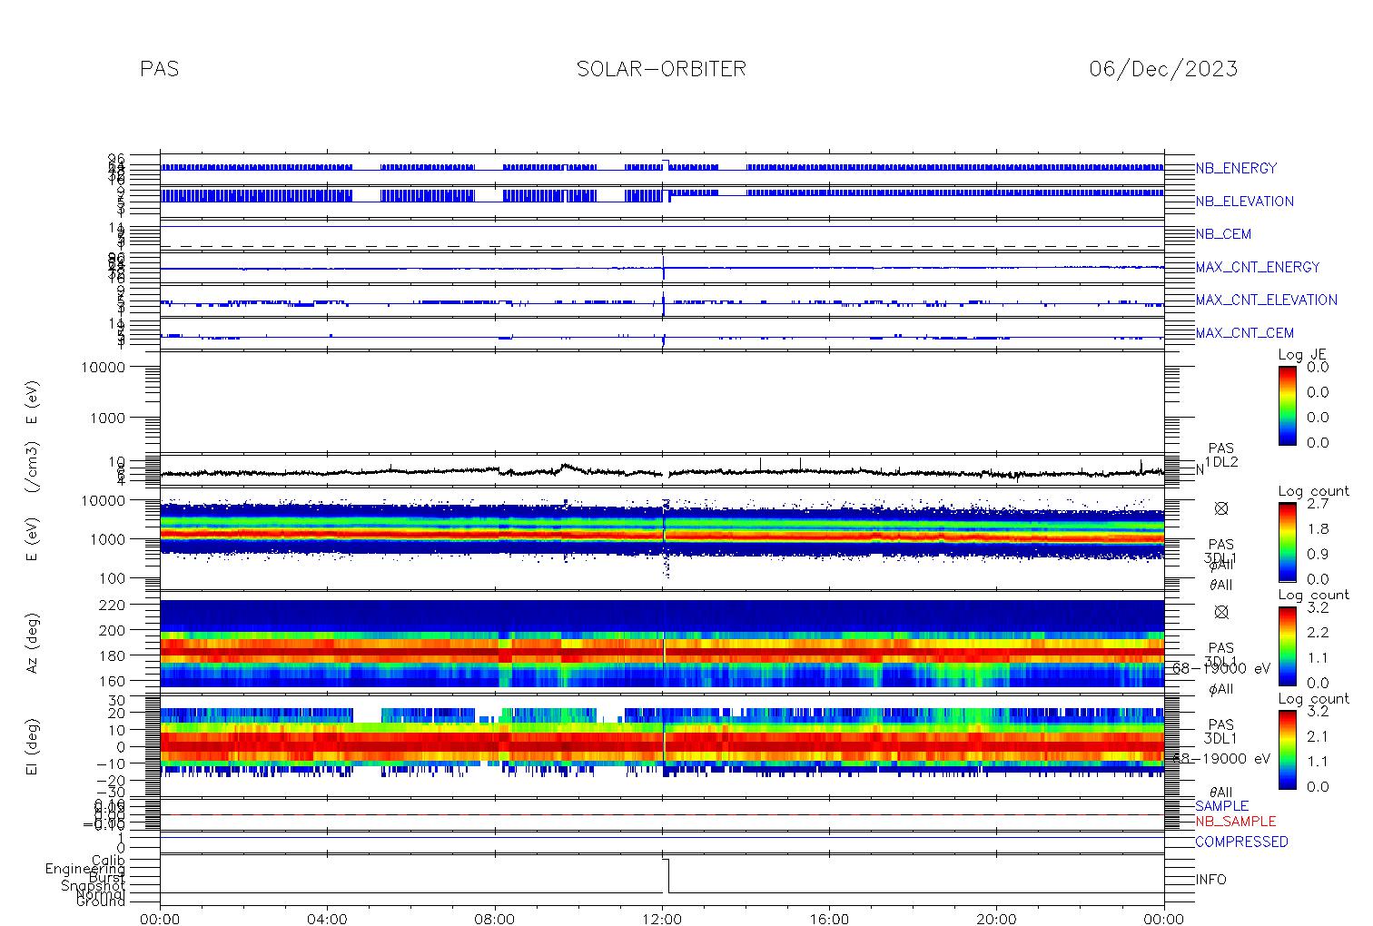
Task: Click the Az (deg) axis title
Action: tap(33, 643)
